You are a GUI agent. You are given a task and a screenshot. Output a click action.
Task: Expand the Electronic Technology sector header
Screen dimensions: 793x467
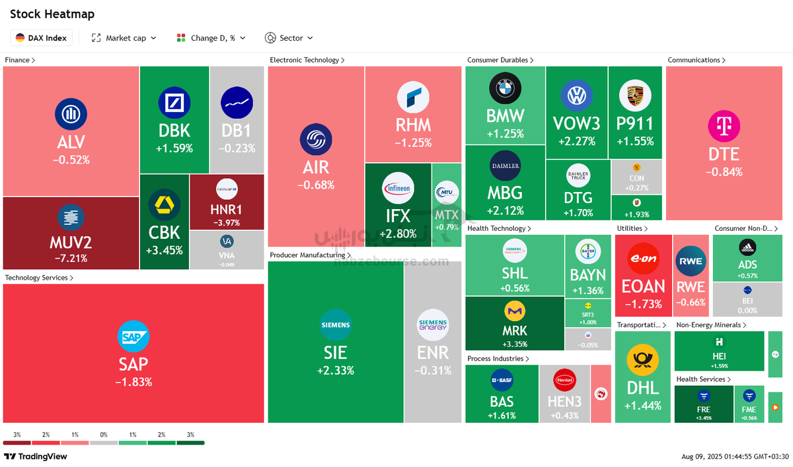point(307,60)
